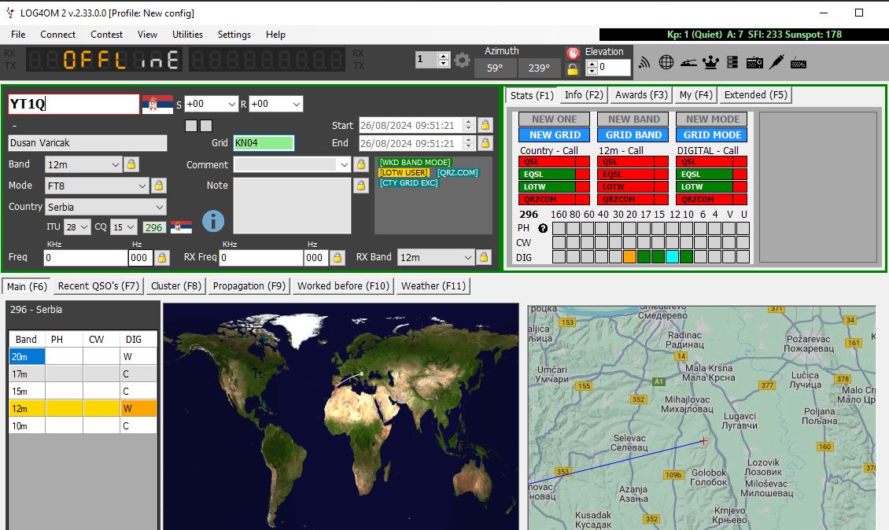The width and height of the screenshot is (889, 530).
Task: Click the gear icon next to Azimuth
Action: pos(462,60)
